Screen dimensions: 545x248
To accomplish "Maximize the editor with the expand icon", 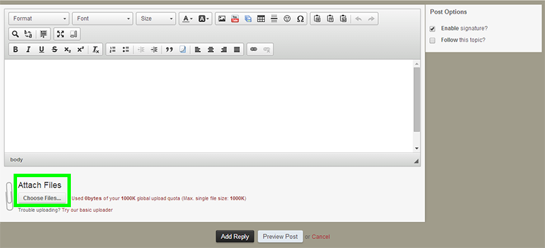I will 61,34.
